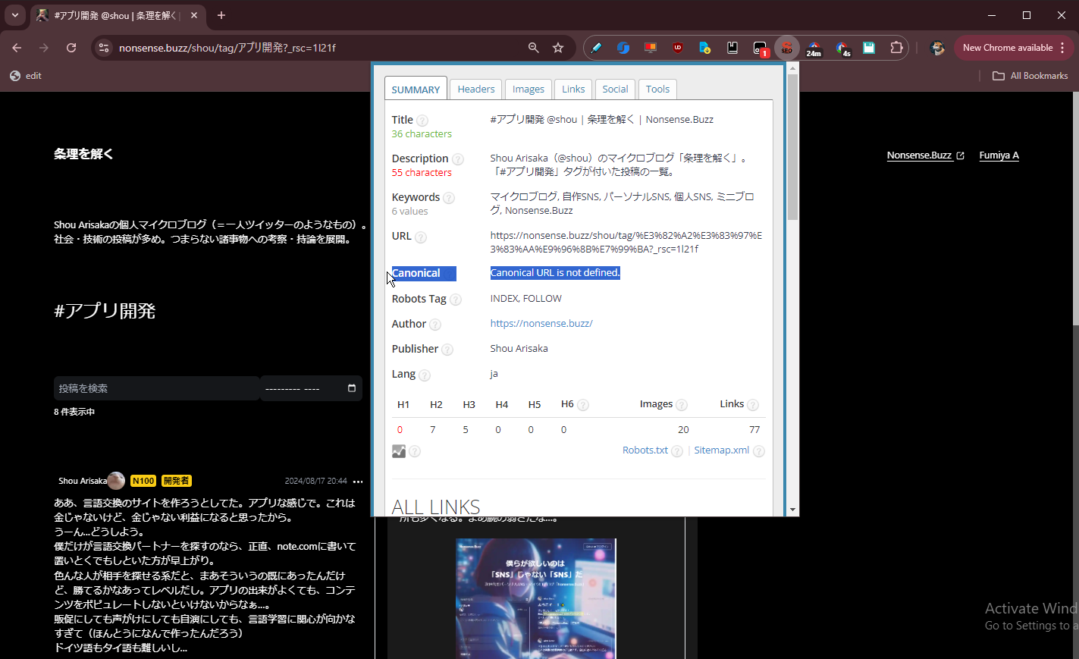Bookmark this page using the star icon
The width and height of the screenshot is (1079, 659).
558,47
